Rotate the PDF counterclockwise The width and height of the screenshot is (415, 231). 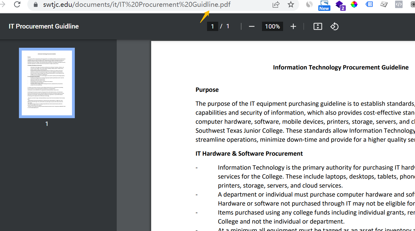pyautogui.click(x=334, y=26)
